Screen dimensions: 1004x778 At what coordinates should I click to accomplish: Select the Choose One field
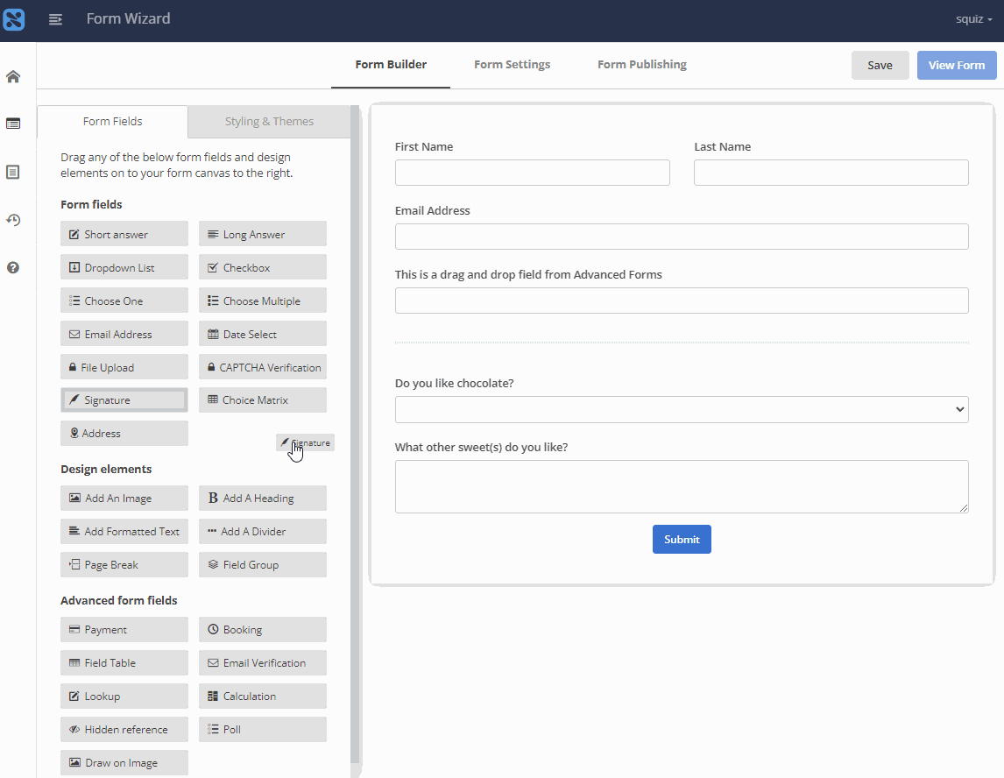(x=124, y=301)
